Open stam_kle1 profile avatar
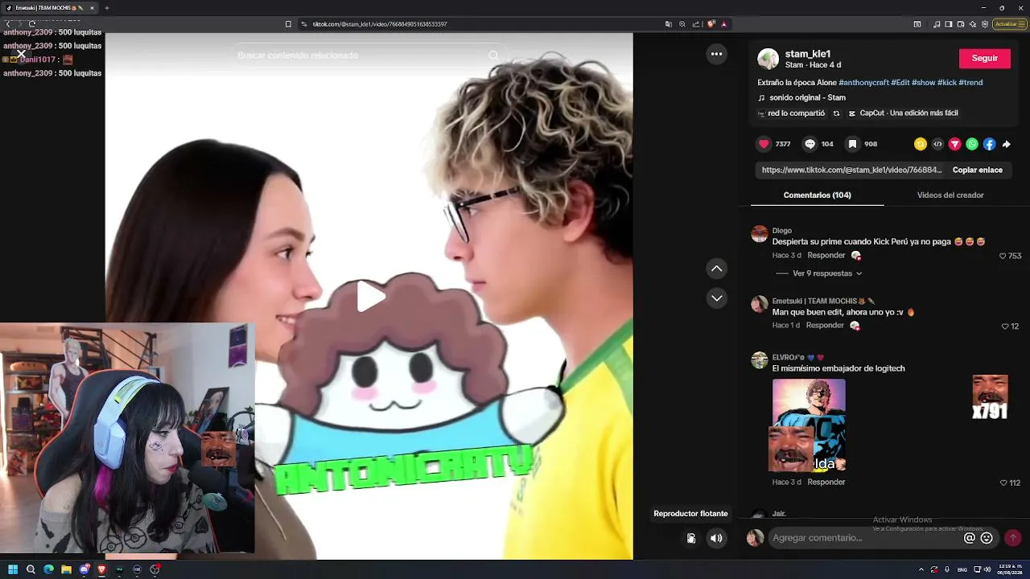1030x579 pixels. (768, 59)
